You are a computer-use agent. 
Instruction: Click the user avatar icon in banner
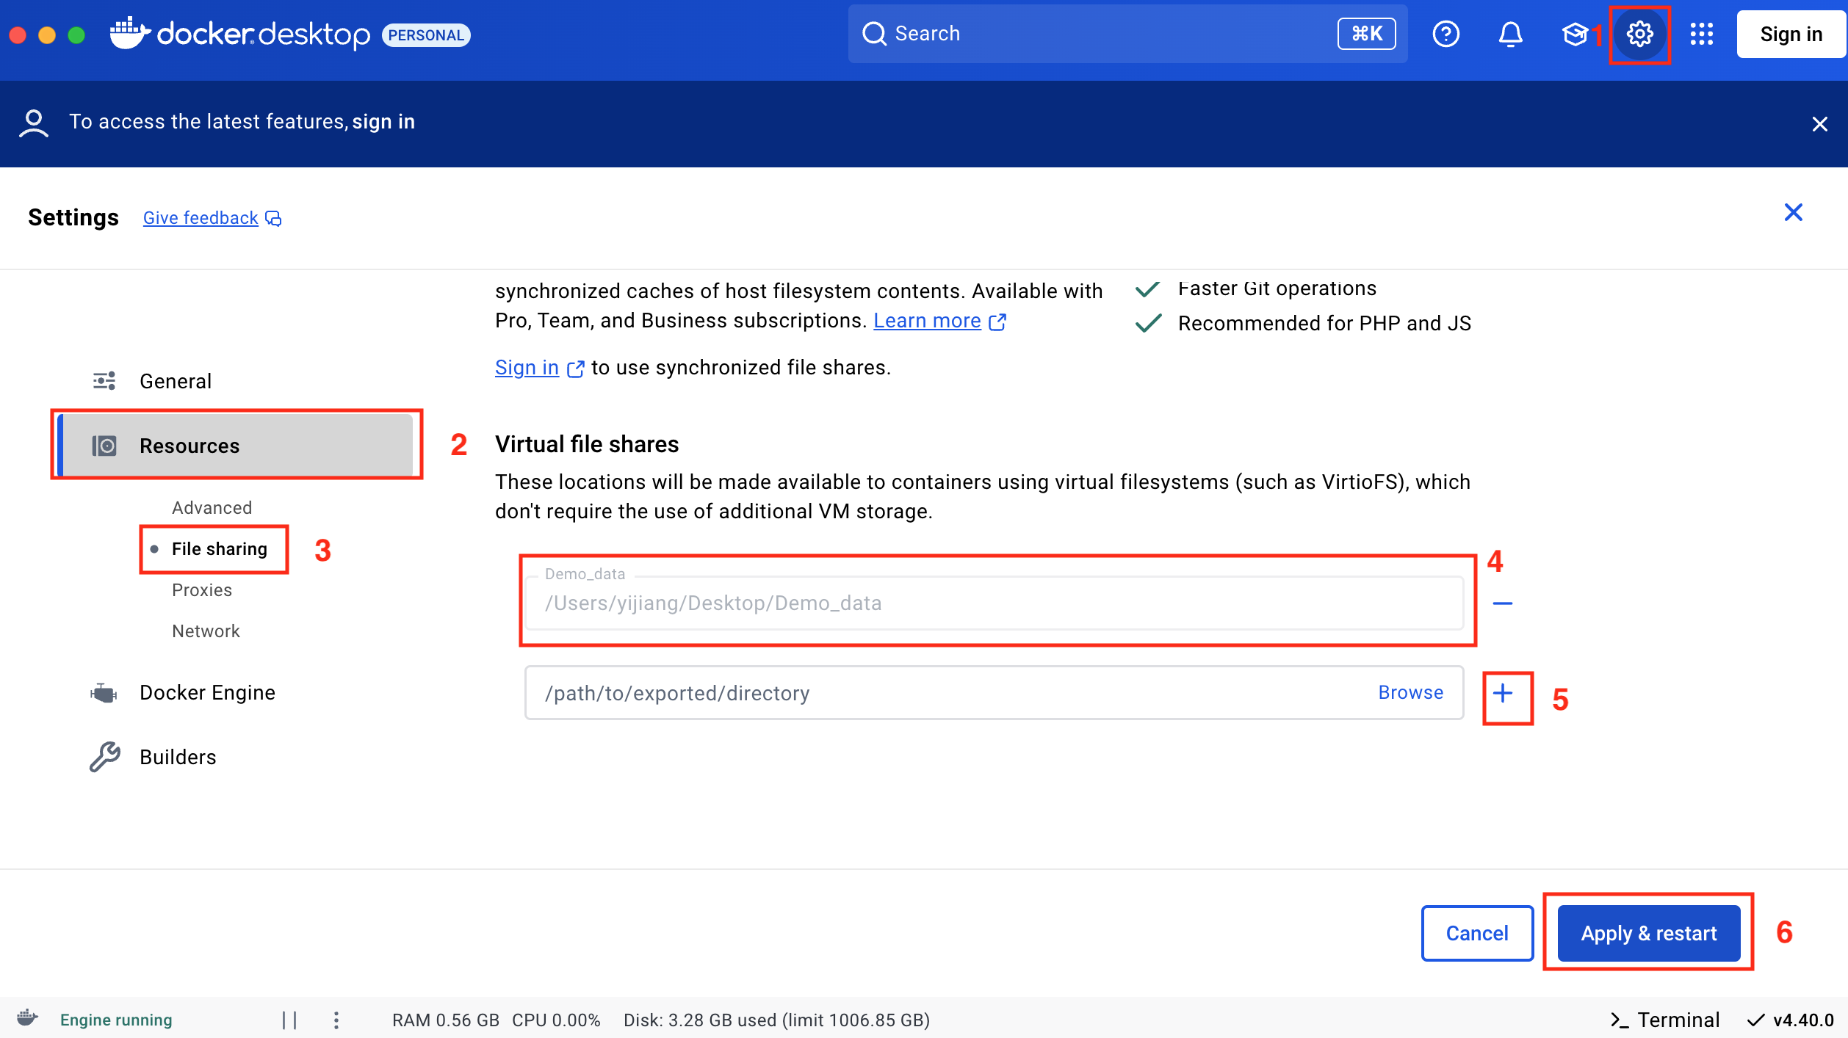point(34,123)
